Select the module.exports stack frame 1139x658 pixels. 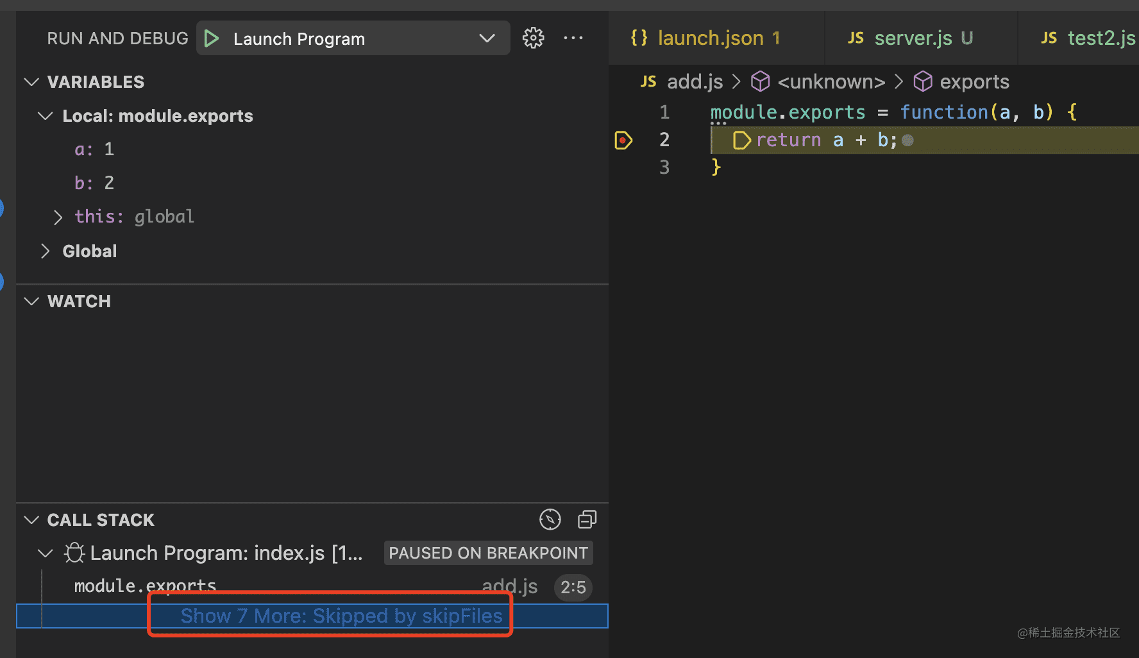coord(145,586)
